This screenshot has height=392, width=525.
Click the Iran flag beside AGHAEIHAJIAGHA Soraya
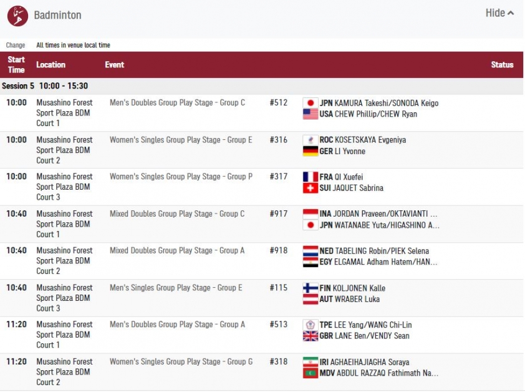pos(311,362)
